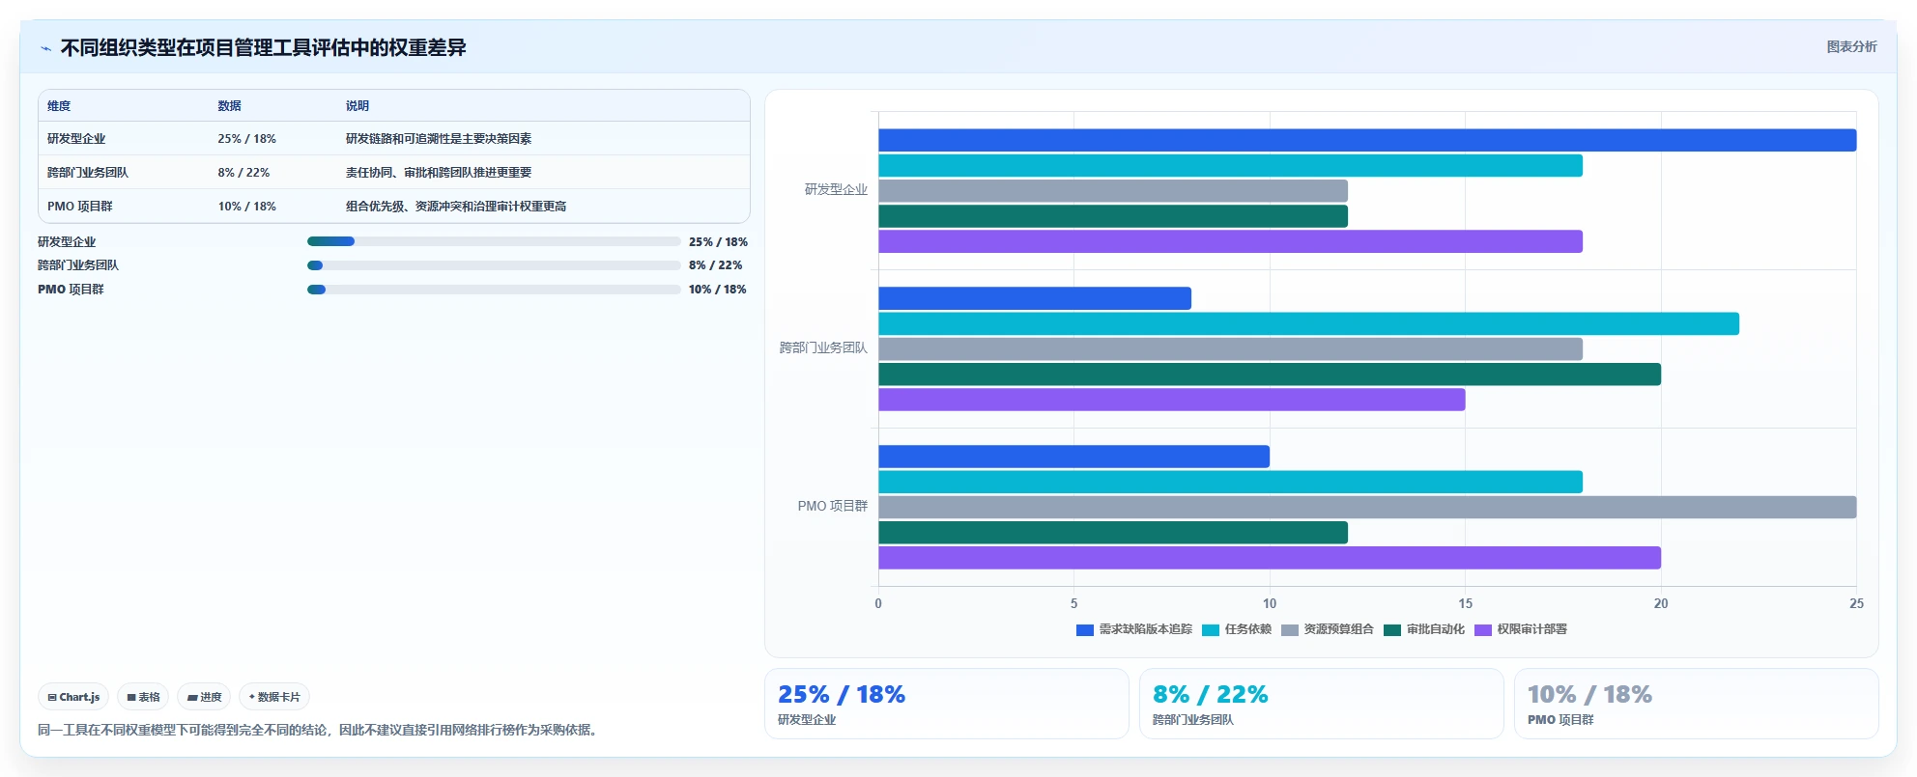
Task: Click the 5 tick on the chart axis
Action: point(1073,604)
